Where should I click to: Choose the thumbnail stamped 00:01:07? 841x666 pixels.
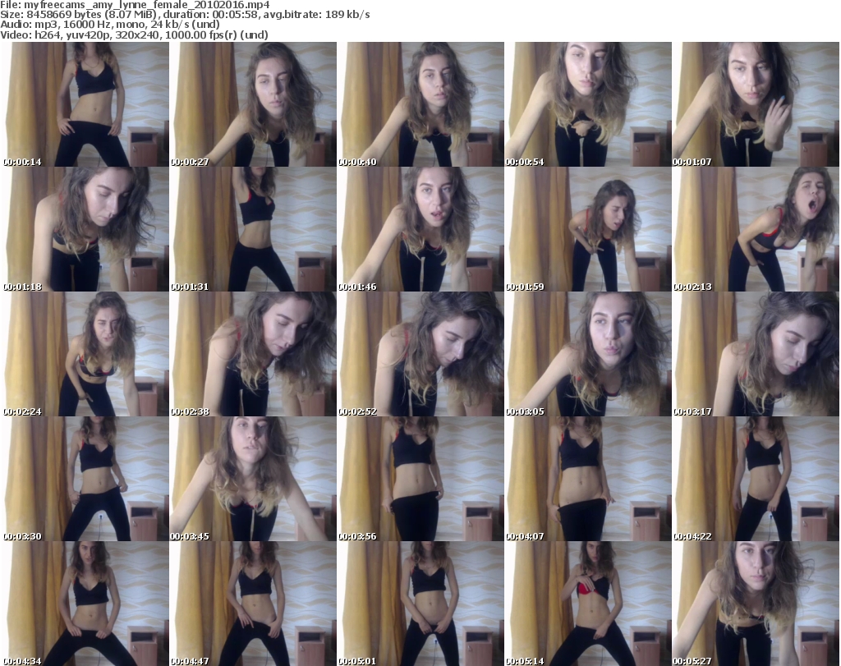click(x=756, y=104)
